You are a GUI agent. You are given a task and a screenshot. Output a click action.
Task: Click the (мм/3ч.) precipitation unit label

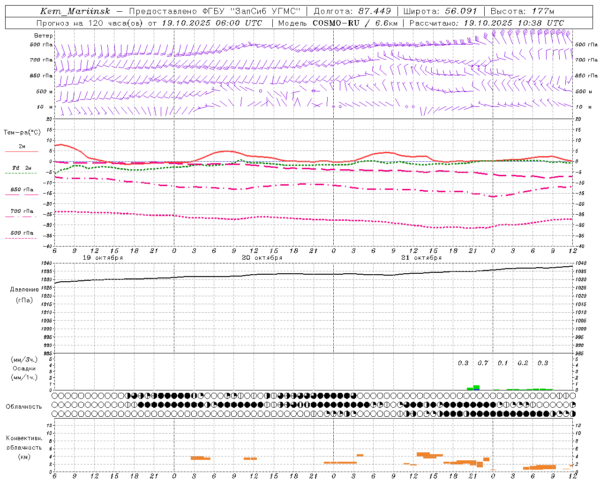24,360
